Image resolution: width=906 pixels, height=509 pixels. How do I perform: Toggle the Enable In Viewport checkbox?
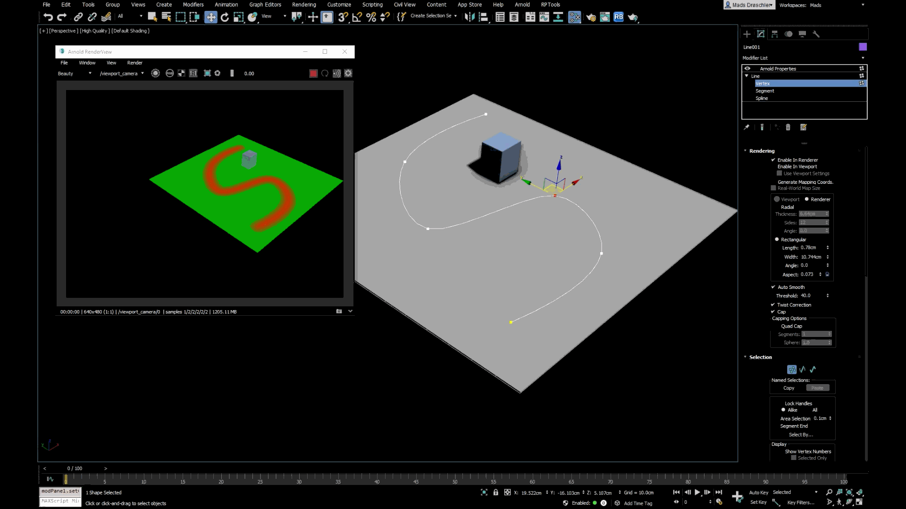(774, 166)
